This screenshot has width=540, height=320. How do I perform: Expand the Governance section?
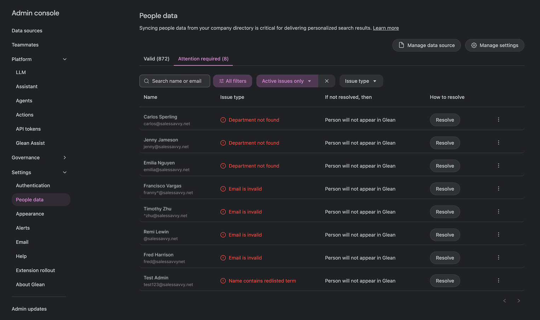pos(65,158)
